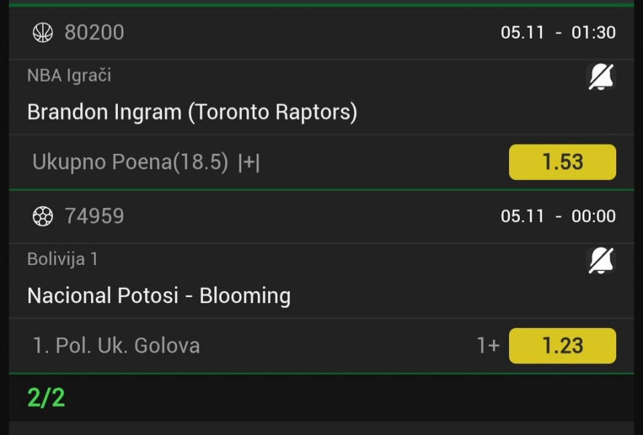643x435 pixels.
Task: Click the green 2/2 selection counter
Action: coord(46,398)
